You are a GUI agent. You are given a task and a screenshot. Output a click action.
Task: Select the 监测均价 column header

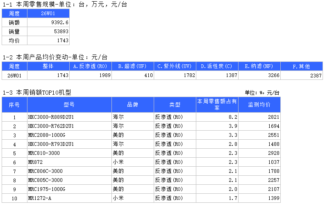point(259,104)
